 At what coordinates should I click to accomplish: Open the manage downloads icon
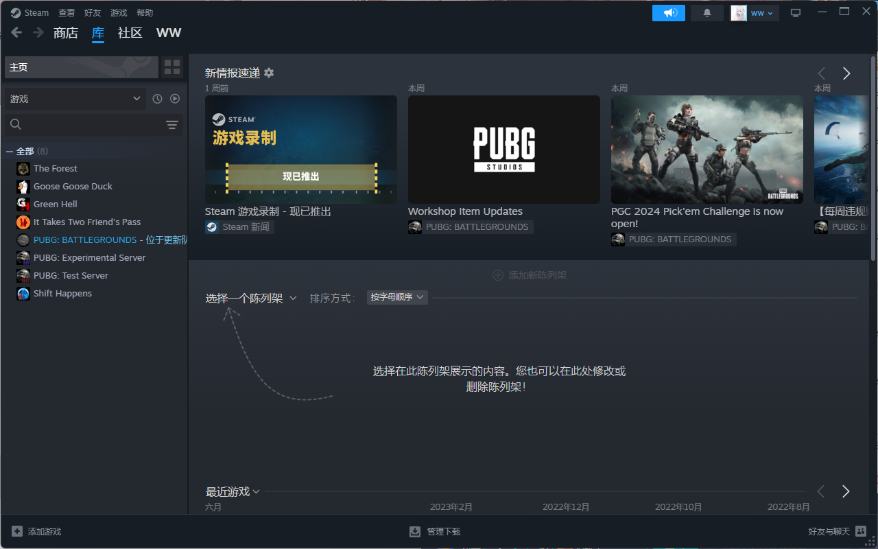point(415,531)
